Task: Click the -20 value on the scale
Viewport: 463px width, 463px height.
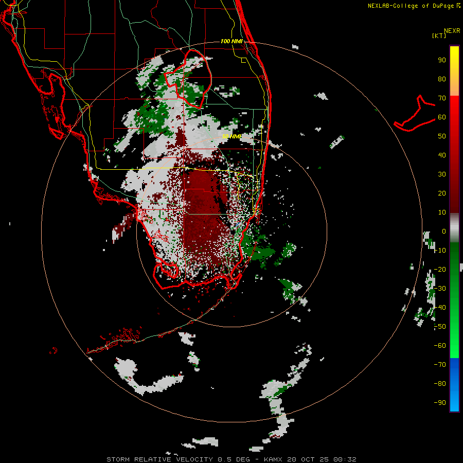Action: pos(440,269)
